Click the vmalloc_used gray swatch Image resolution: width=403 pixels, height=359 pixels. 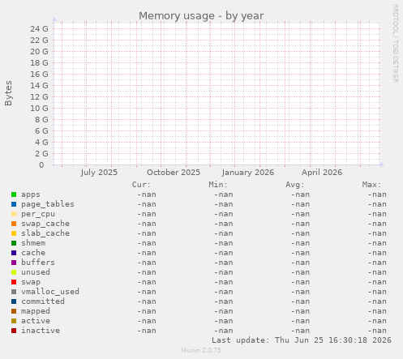pyautogui.click(x=14, y=292)
